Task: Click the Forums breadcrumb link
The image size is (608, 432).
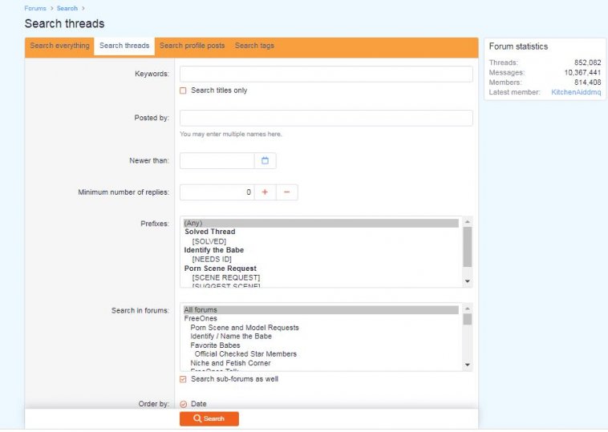Action: (x=34, y=8)
